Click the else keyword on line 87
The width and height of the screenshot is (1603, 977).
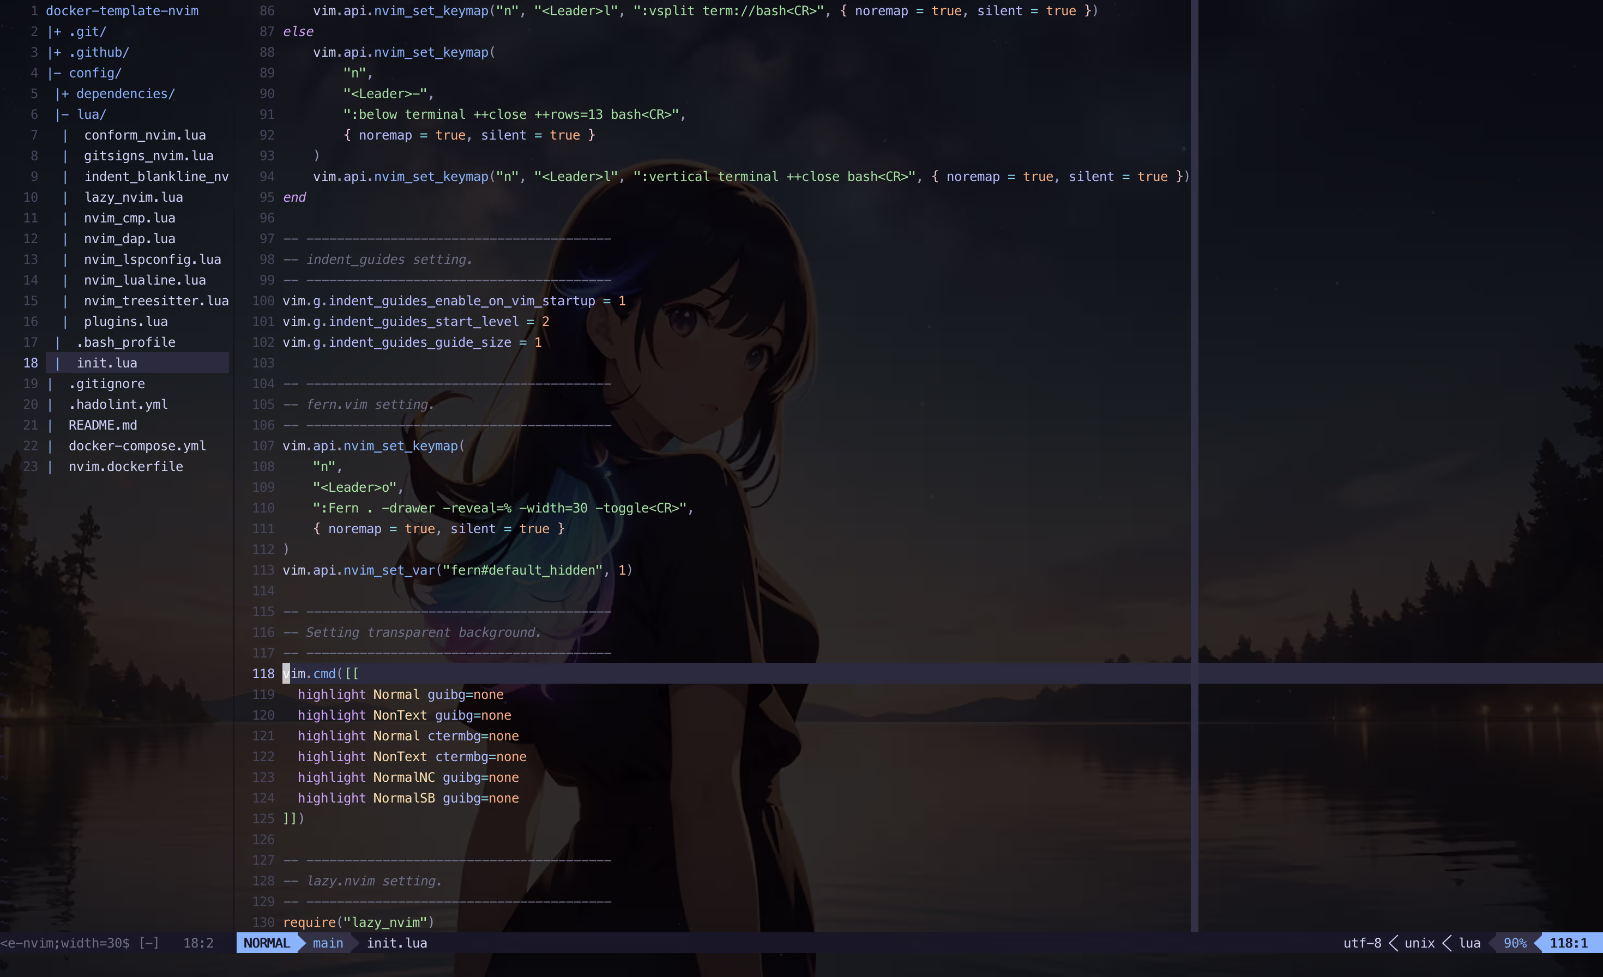(298, 31)
